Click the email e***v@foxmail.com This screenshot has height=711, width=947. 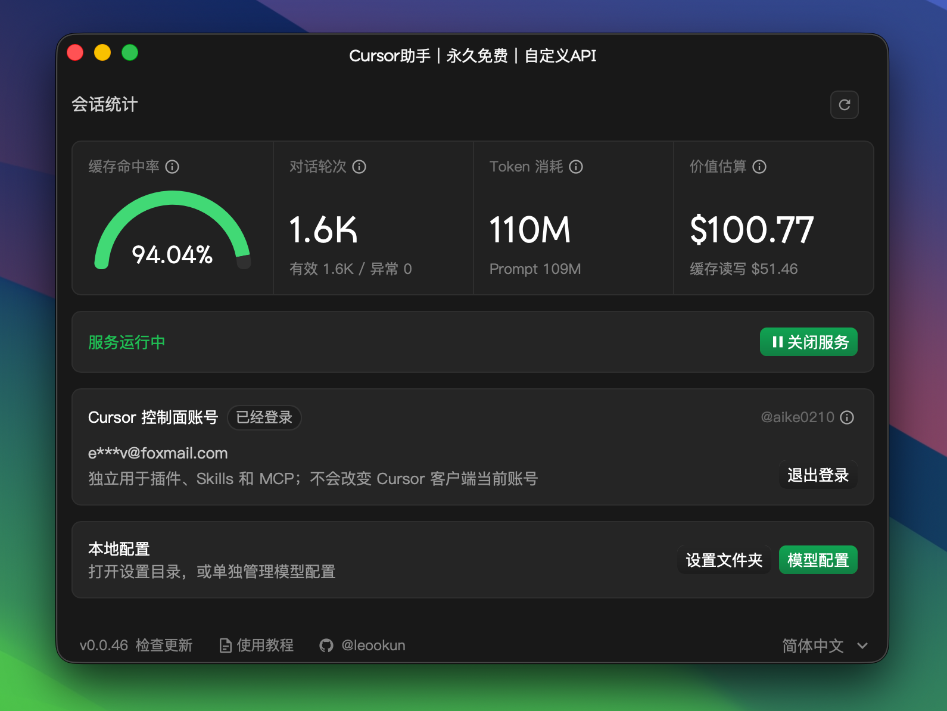coord(158,453)
